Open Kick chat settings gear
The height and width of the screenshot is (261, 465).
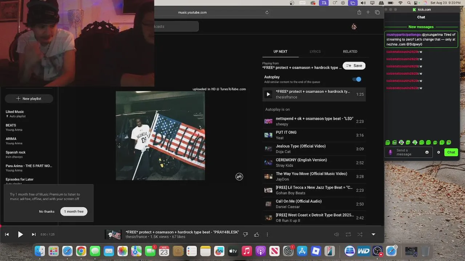pos(438,153)
